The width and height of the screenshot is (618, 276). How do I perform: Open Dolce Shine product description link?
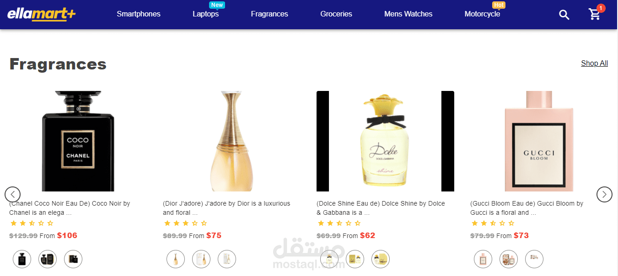[381, 208]
